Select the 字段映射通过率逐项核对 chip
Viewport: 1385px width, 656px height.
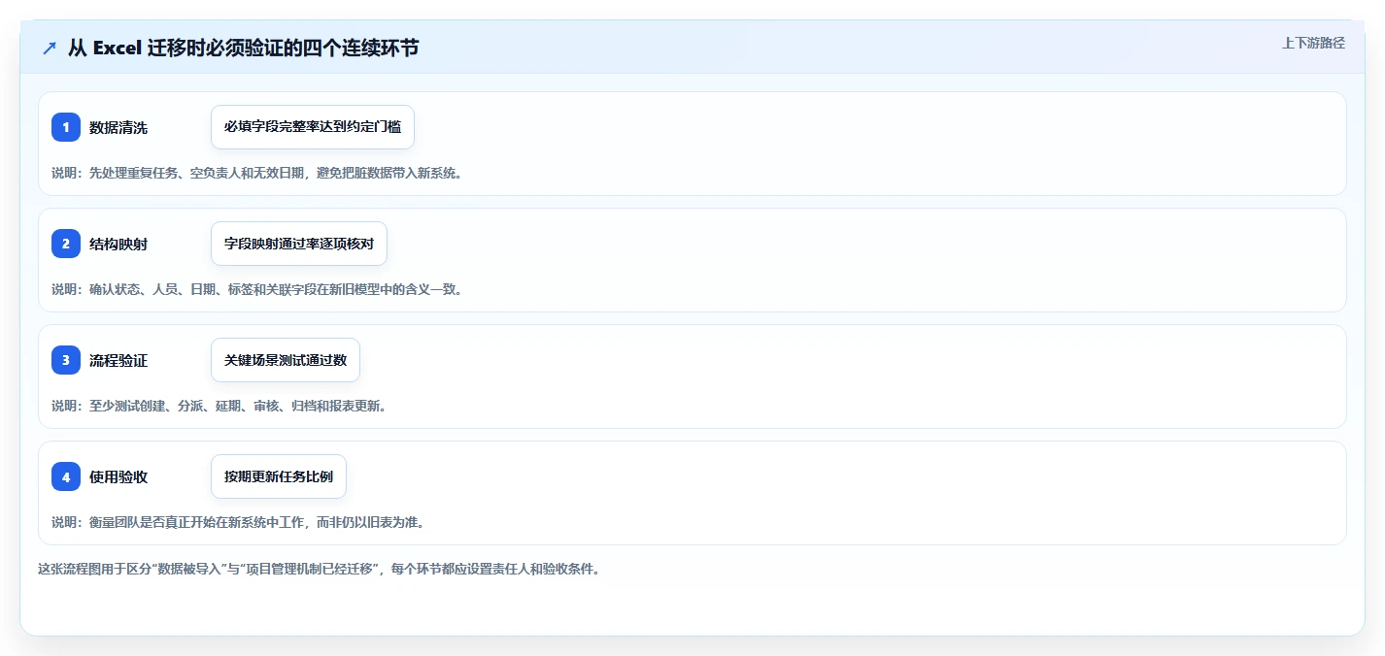coord(299,244)
